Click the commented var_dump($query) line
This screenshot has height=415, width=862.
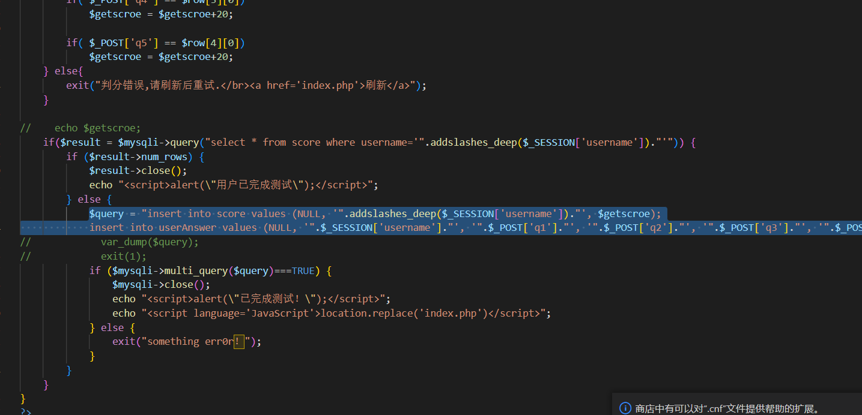tap(149, 242)
